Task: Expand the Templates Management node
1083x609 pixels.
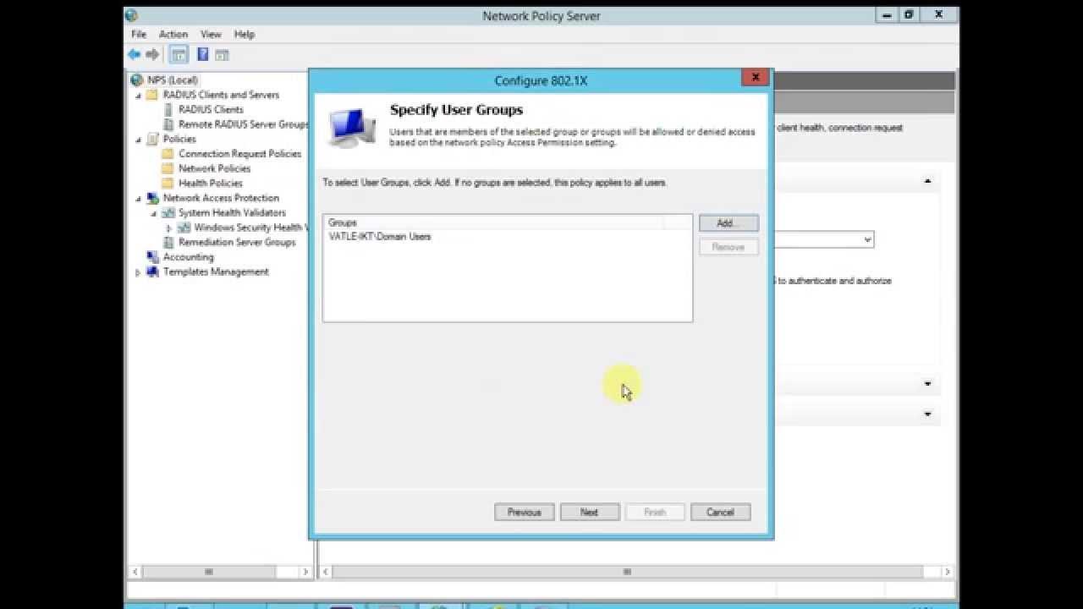Action: 138,272
